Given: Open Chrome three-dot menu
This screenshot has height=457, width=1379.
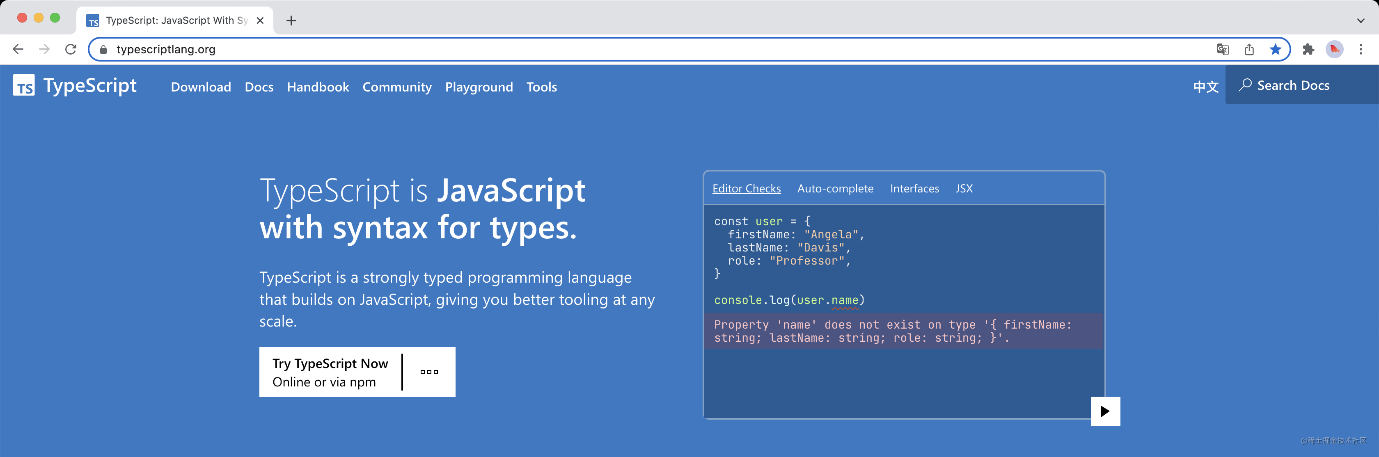Looking at the screenshot, I should click(1361, 49).
